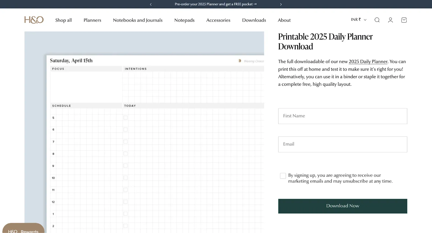
Task: Open the INR ₹ currency dropdown
Action: [359, 20]
